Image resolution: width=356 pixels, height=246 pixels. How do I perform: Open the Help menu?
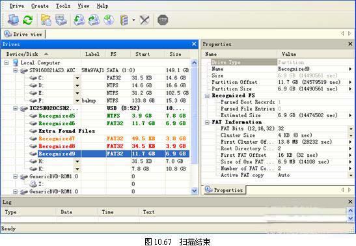click(x=102, y=6)
